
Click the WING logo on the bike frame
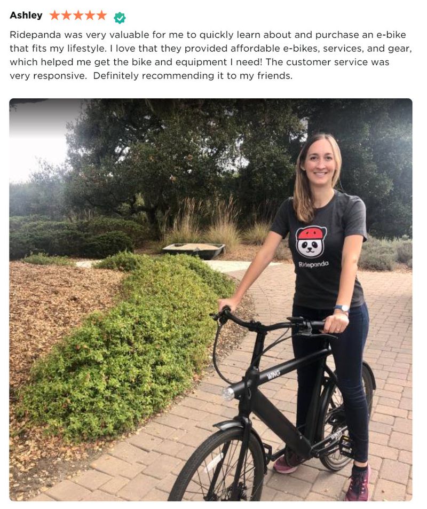pyautogui.click(x=274, y=374)
